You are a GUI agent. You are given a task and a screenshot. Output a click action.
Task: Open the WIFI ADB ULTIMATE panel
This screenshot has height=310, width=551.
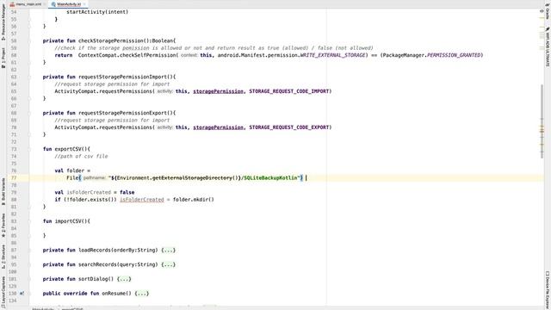coord(548,47)
